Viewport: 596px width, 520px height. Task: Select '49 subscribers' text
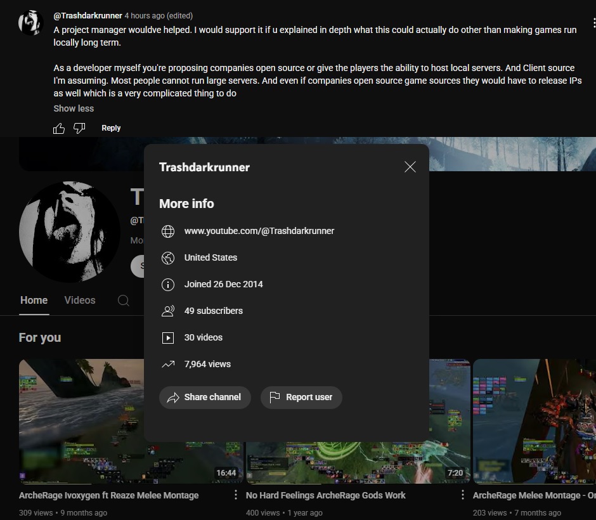[x=213, y=311]
